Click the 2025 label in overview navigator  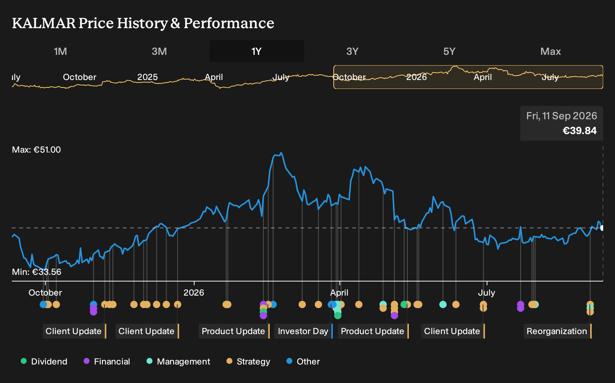tap(147, 77)
